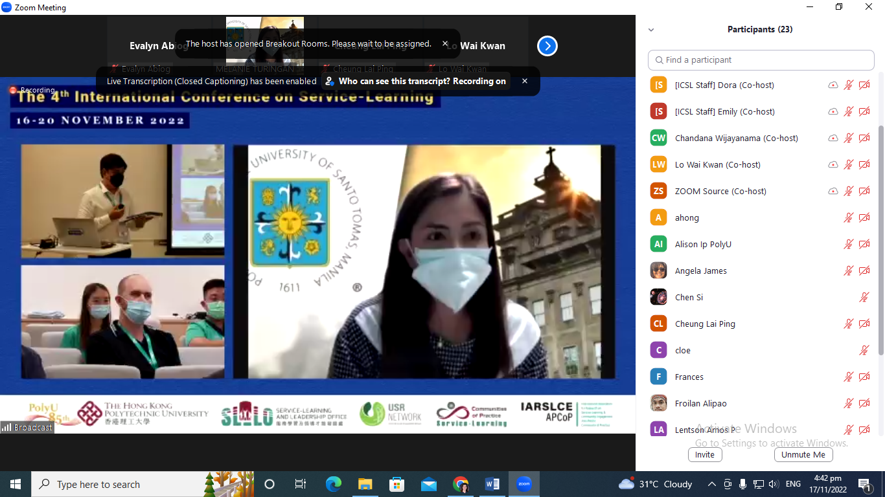Collapse the Participants panel chevron
The width and height of the screenshot is (885, 497).
click(x=651, y=30)
